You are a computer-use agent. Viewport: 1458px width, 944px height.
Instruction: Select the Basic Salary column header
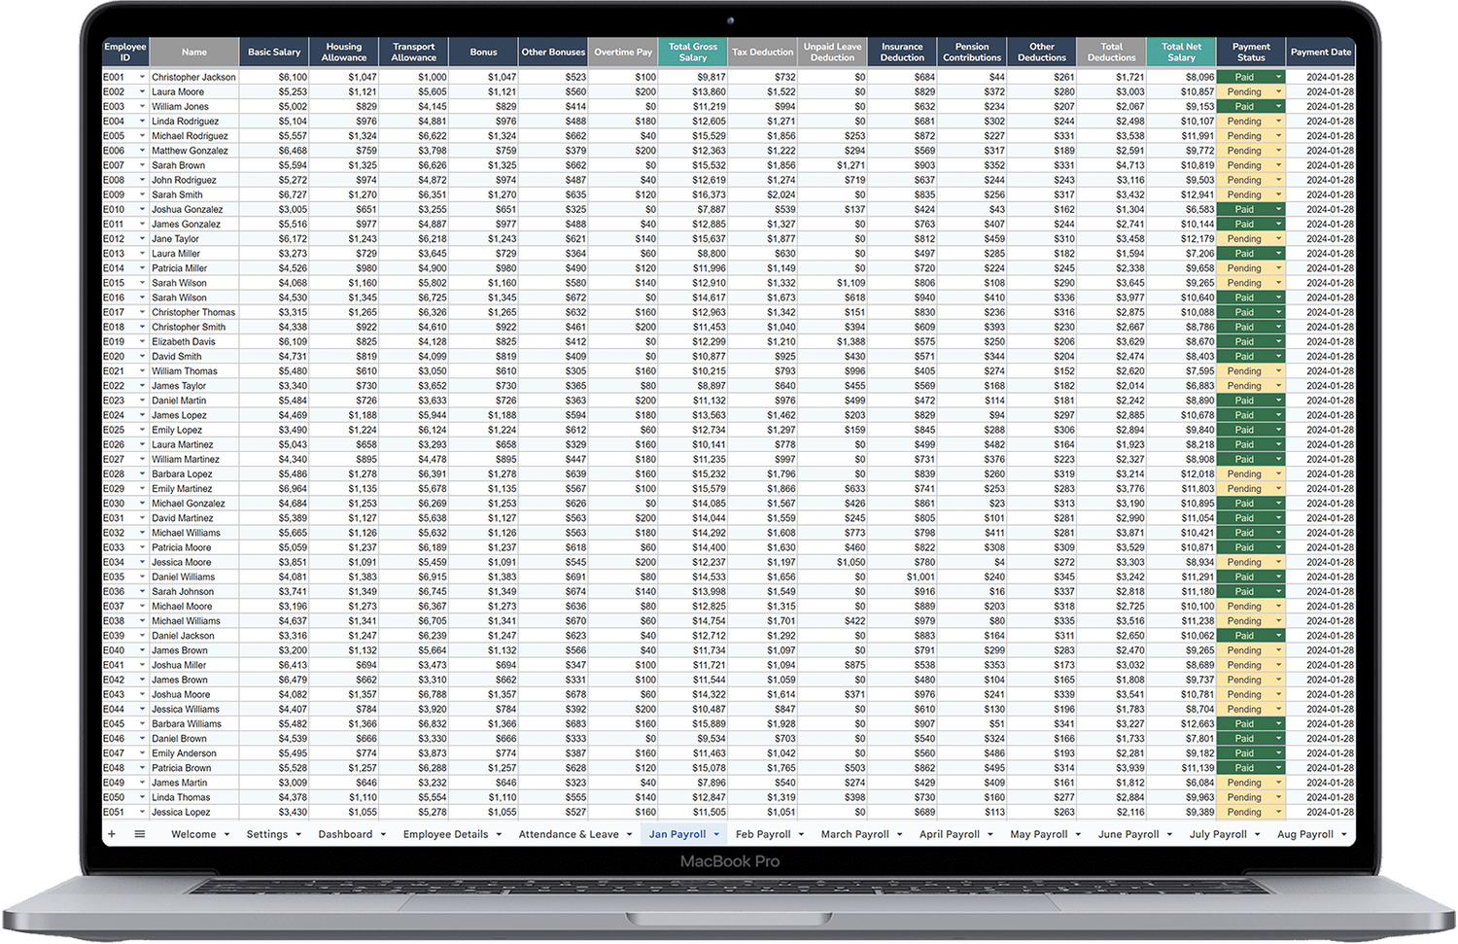click(274, 52)
